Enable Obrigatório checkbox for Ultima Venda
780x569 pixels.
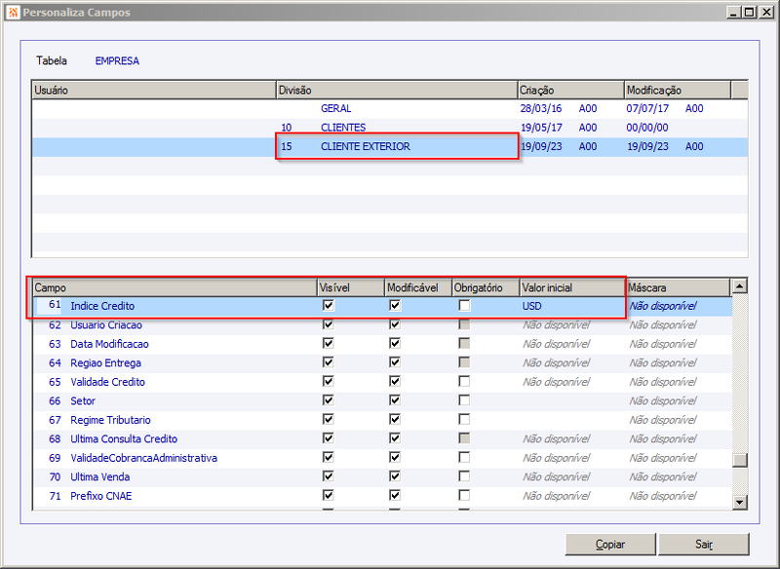pos(464,476)
